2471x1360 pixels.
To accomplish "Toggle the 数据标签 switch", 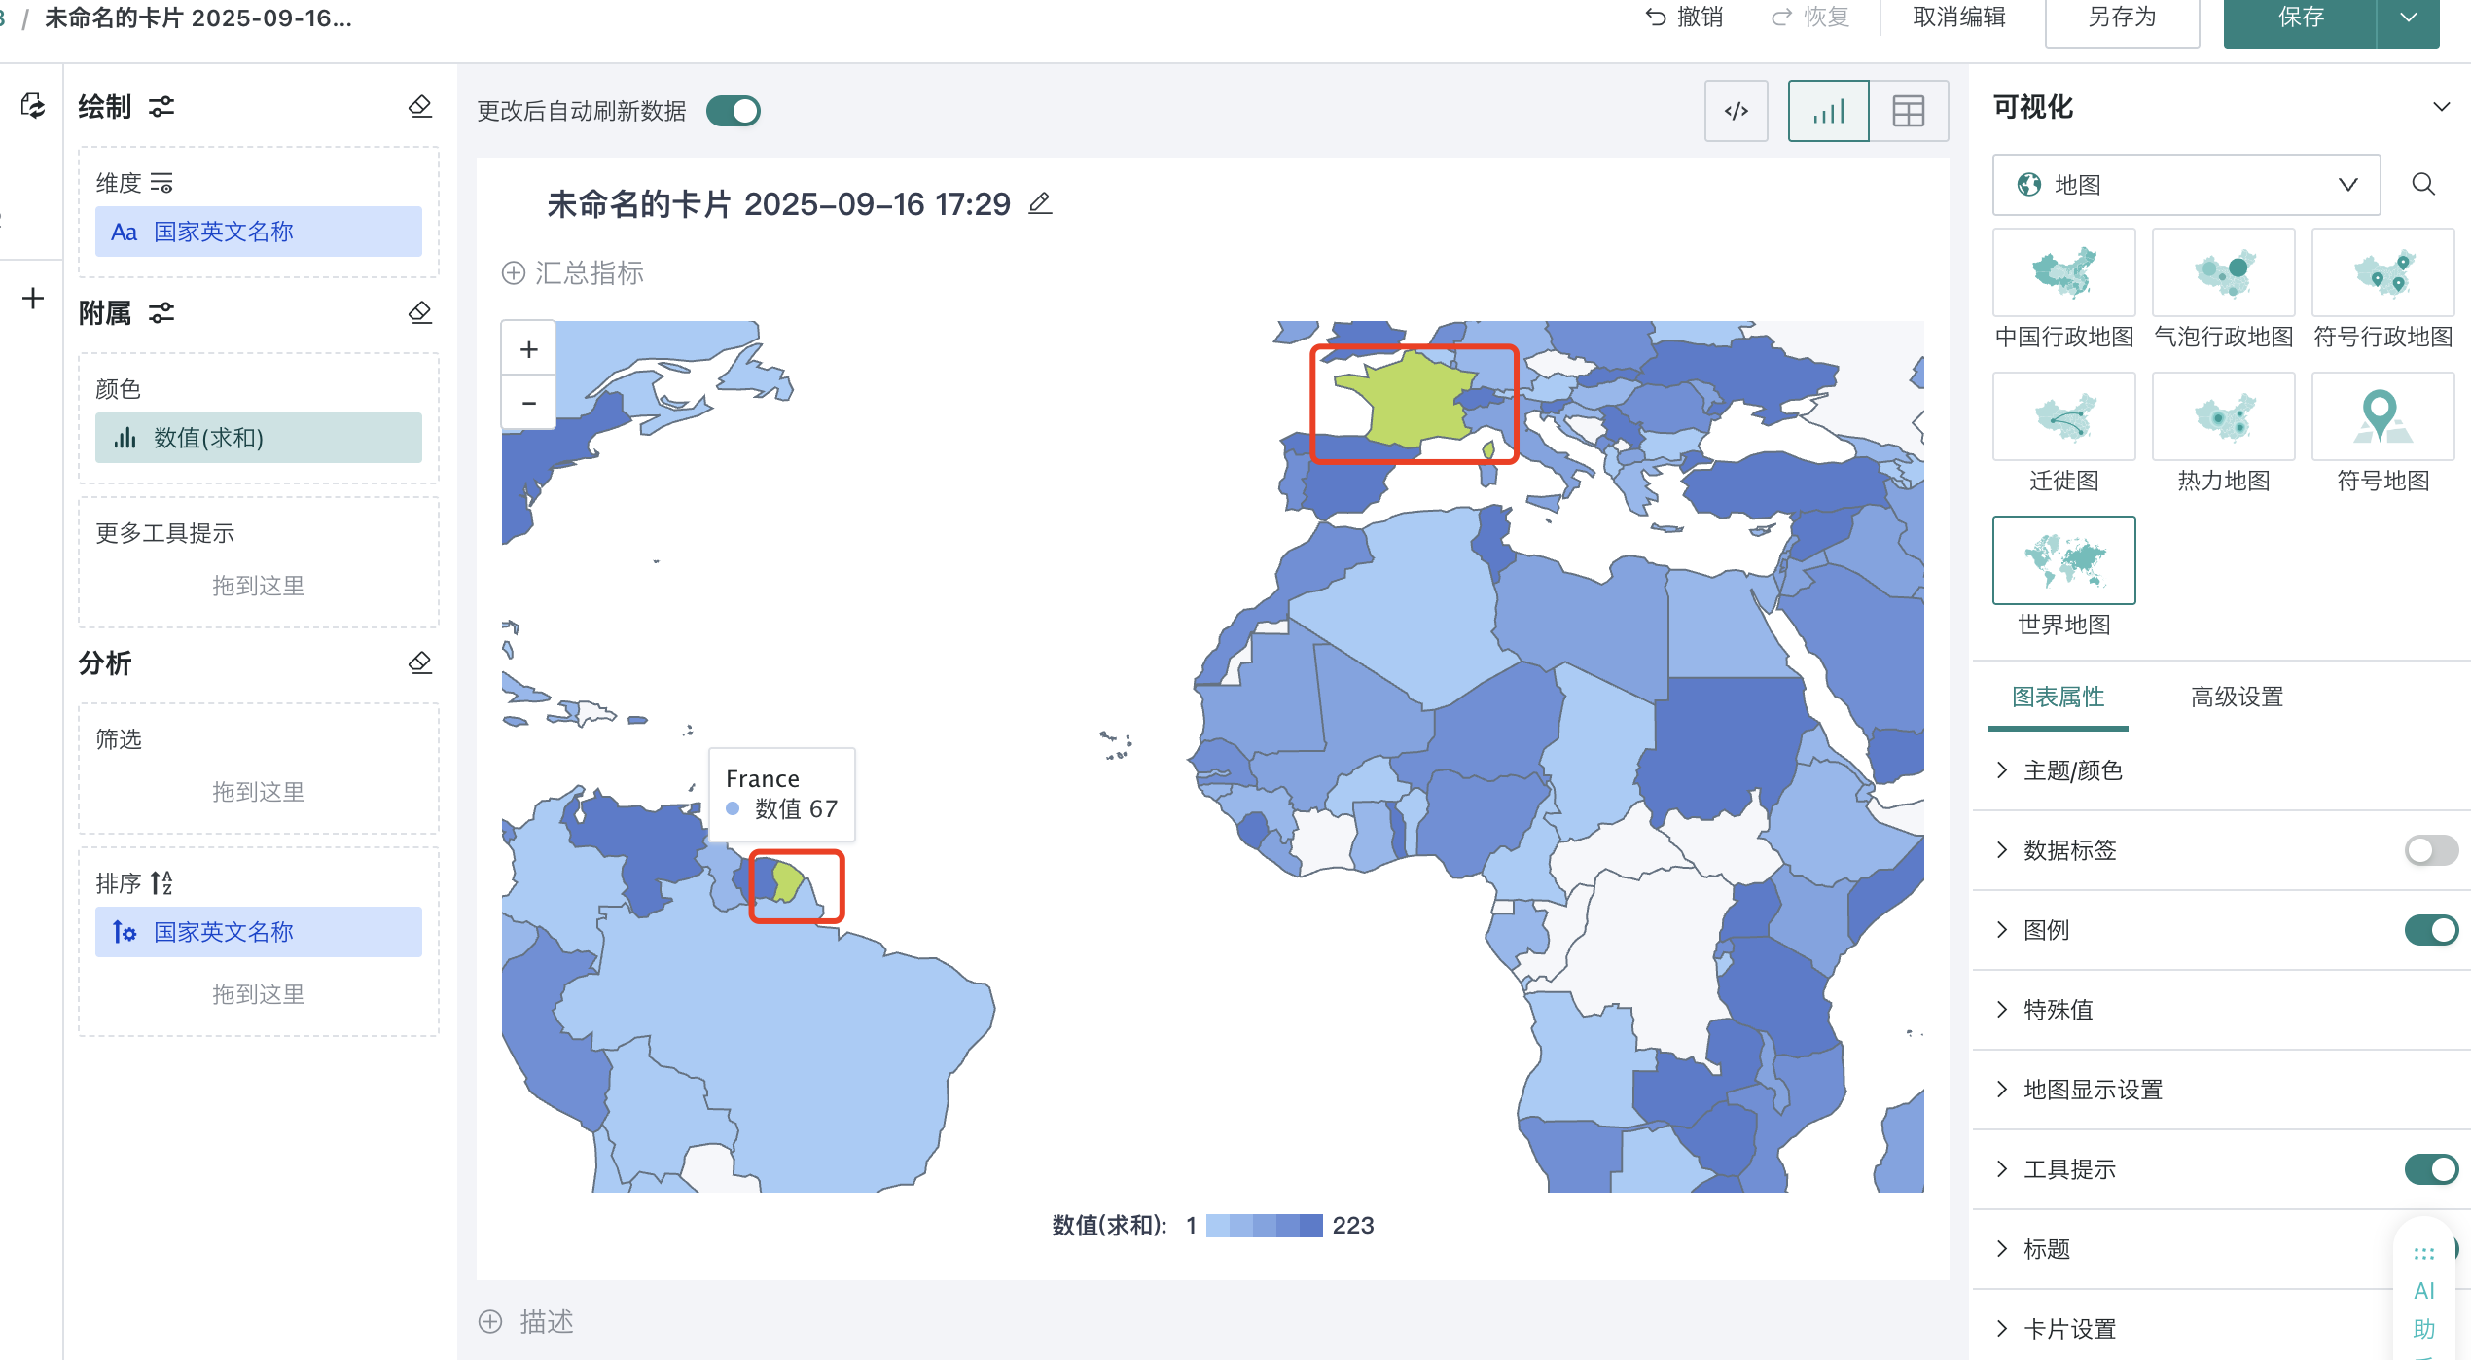I will tap(2431, 850).
